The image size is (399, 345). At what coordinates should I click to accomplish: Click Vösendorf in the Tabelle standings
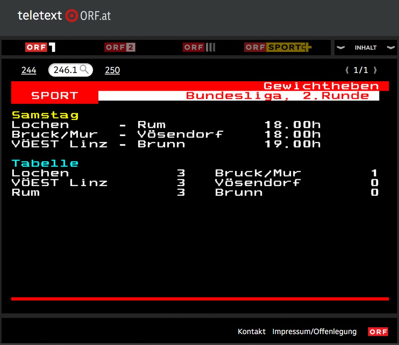(258, 183)
